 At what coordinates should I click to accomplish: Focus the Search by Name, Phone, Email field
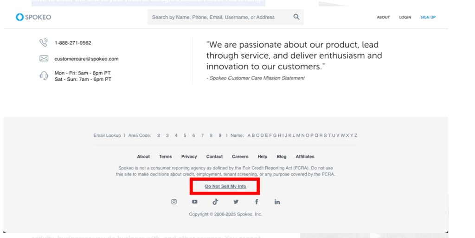tap(225, 17)
